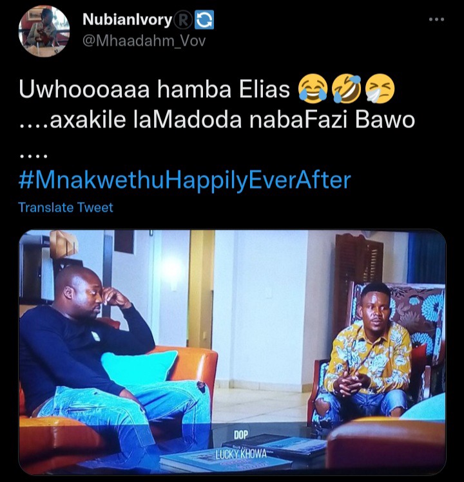
Task: Click the sneezing face emoji
Action: [x=380, y=88]
